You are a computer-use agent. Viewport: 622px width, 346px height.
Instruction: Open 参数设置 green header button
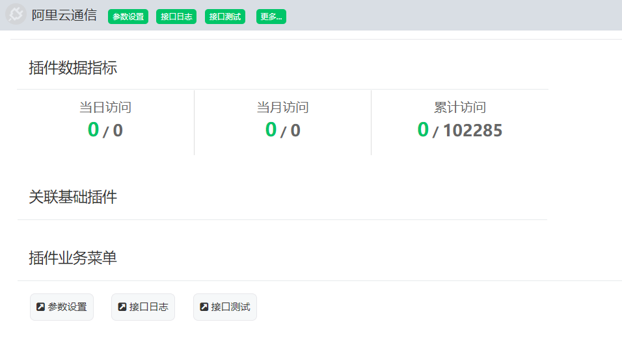pyautogui.click(x=128, y=17)
